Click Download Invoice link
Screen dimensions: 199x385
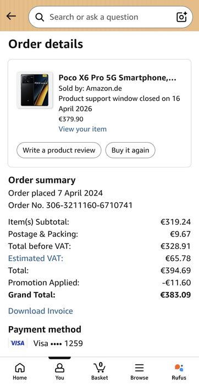point(41,311)
